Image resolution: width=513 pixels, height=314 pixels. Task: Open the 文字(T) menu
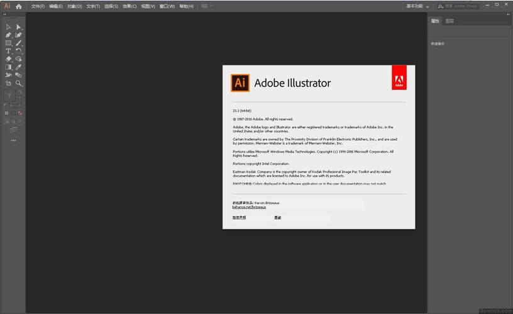click(93, 6)
